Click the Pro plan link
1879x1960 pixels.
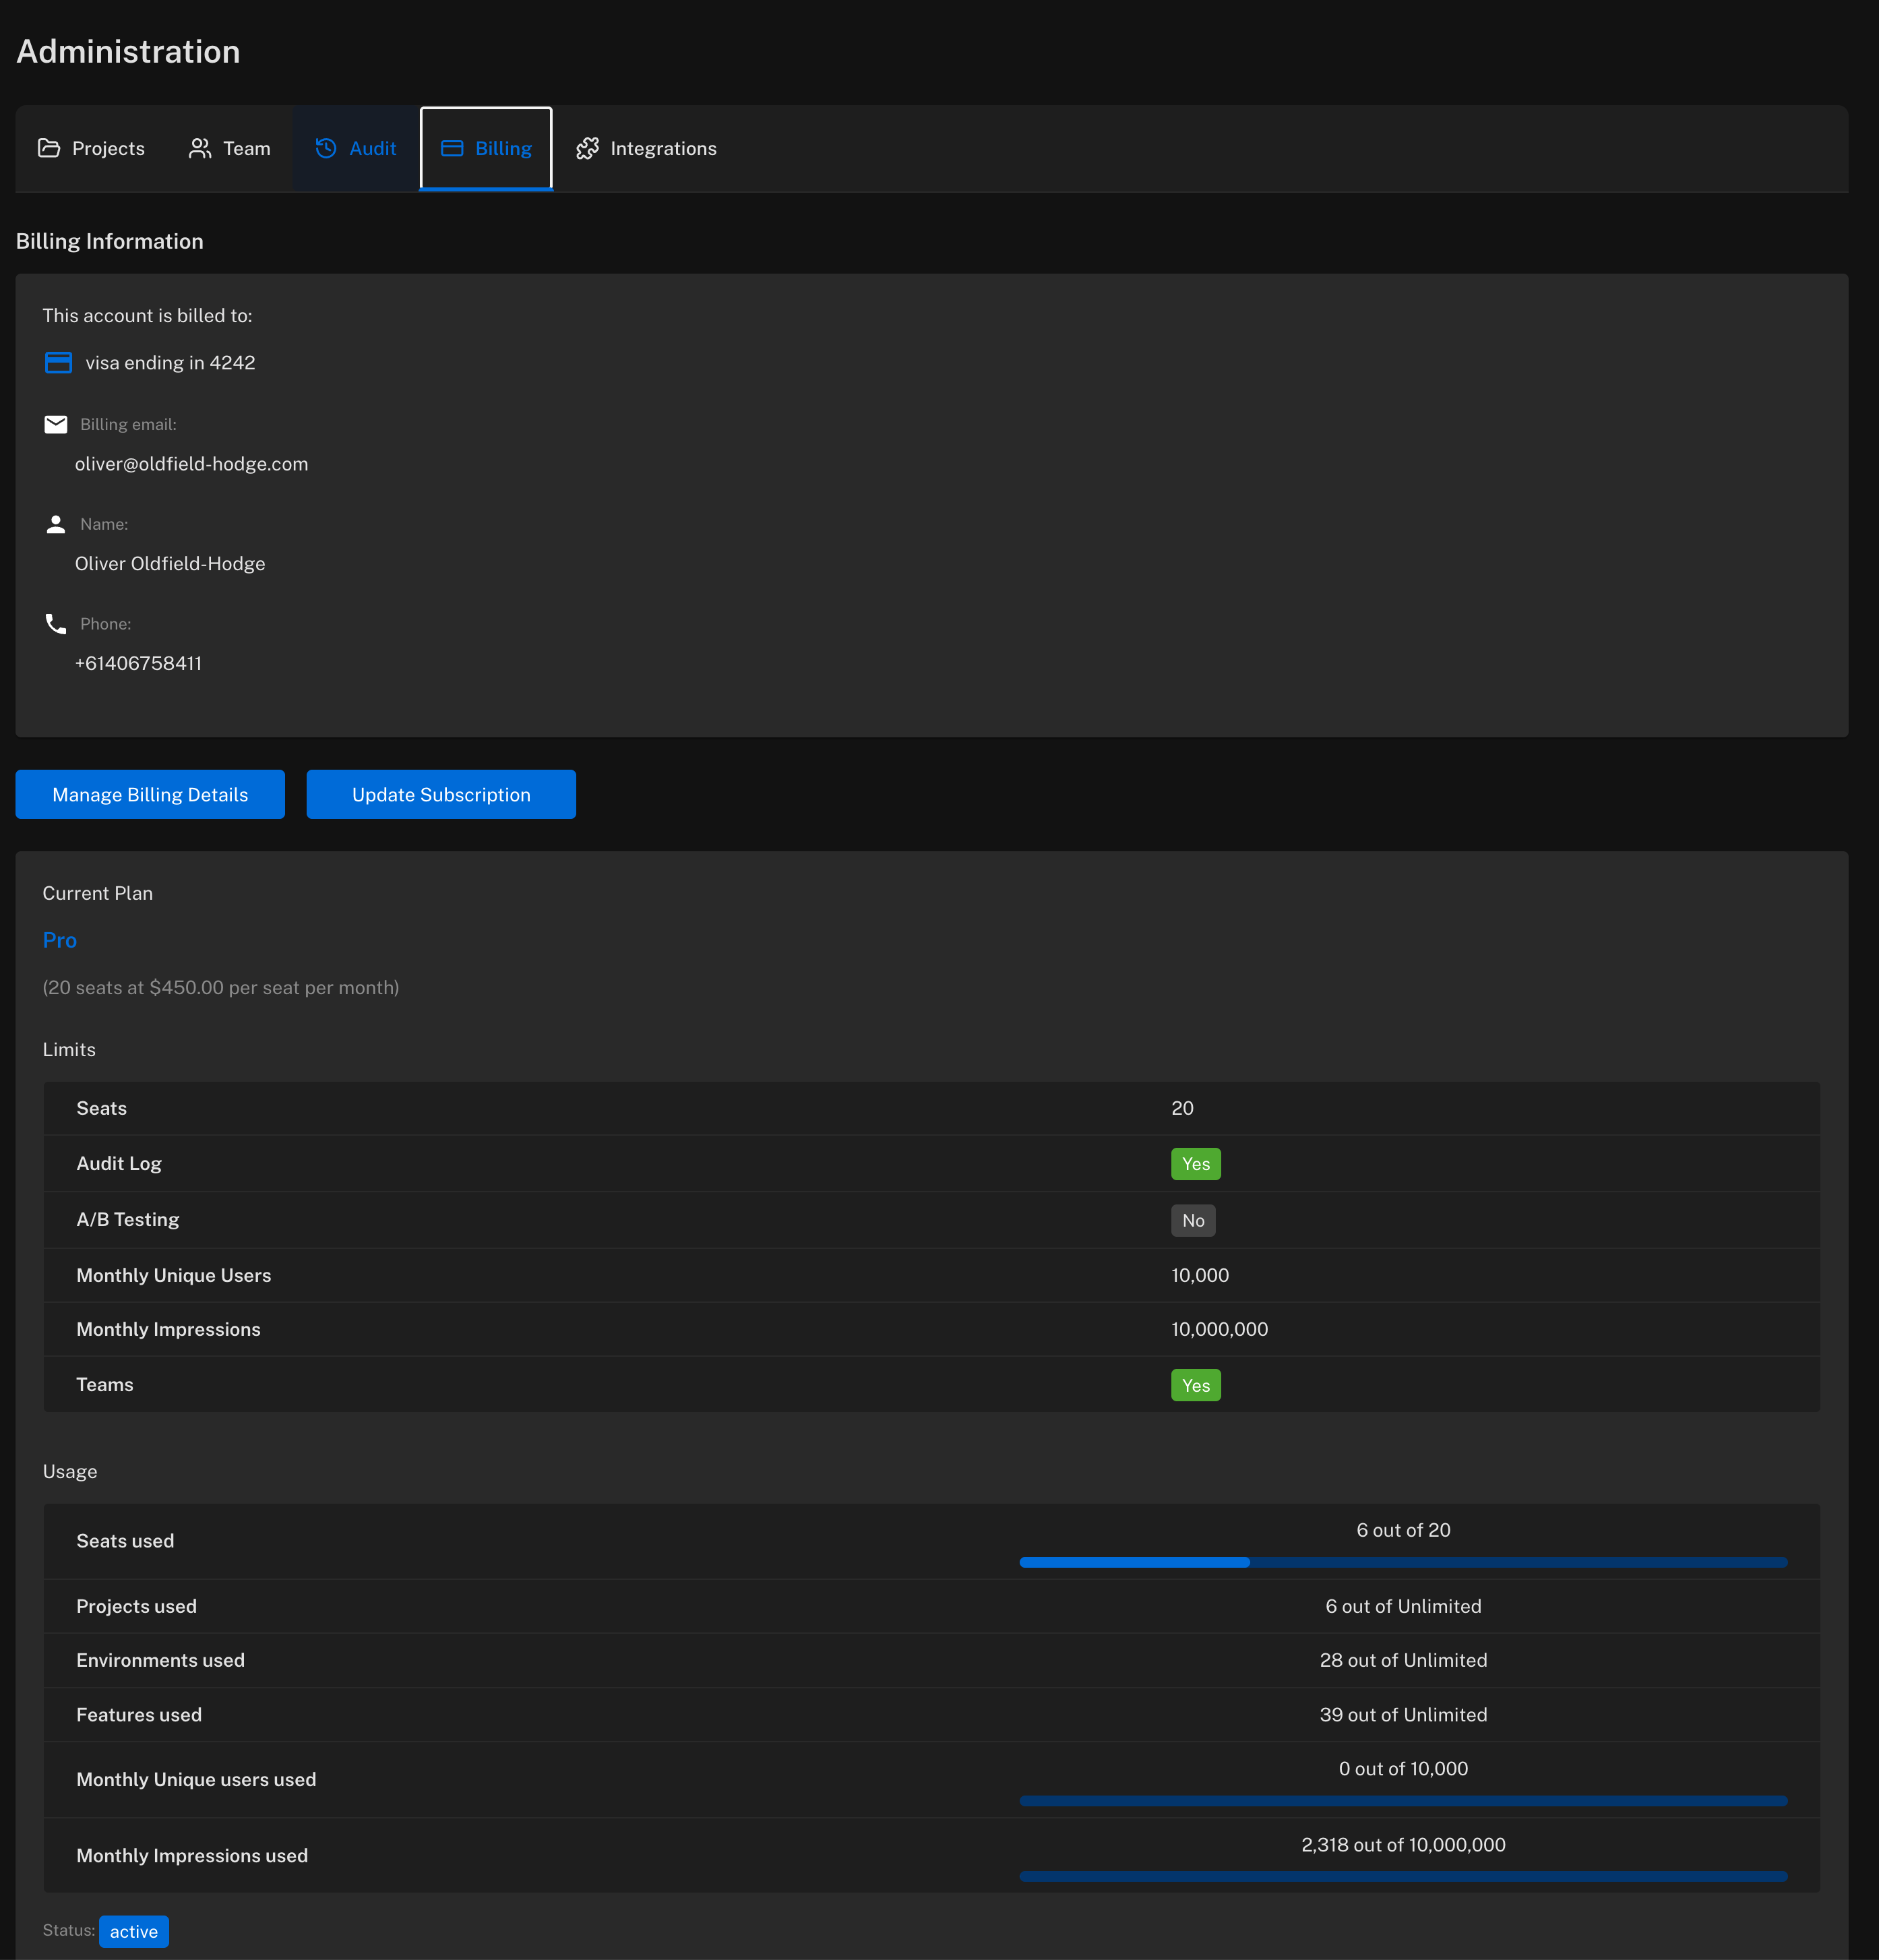pos(60,940)
